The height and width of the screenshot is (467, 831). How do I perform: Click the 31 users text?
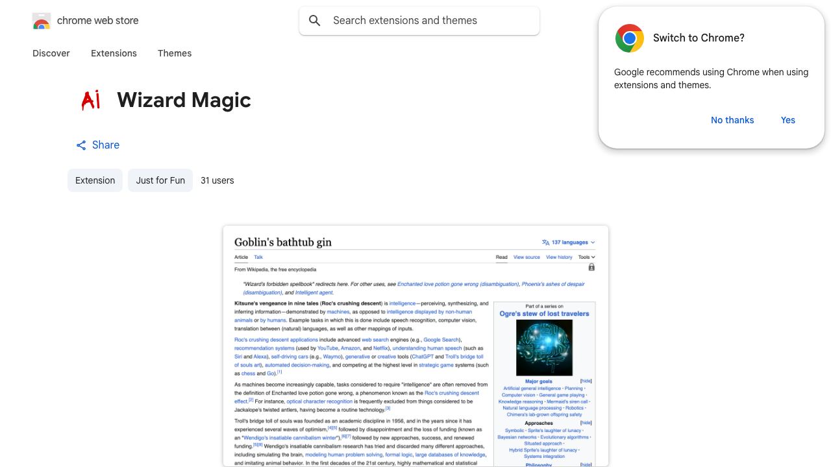(217, 180)
